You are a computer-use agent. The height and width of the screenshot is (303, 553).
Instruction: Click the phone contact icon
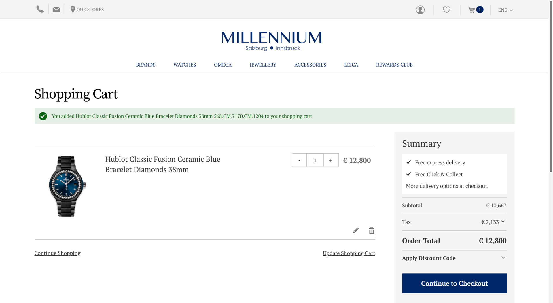click(x=40, y=10)
